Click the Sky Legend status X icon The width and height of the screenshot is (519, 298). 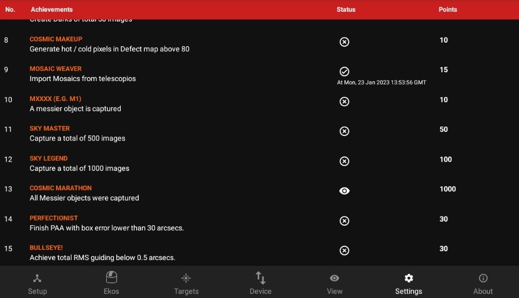[344, 161]
